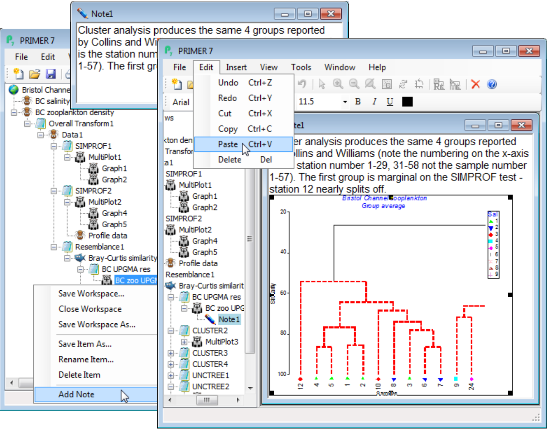Click the select arrow pointer tool
550x431 pixels.
click(322, 84)
